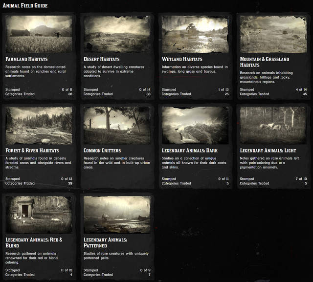
Task: Select the Legendary Animals: Red & Blond title
Action: [34, 242]
